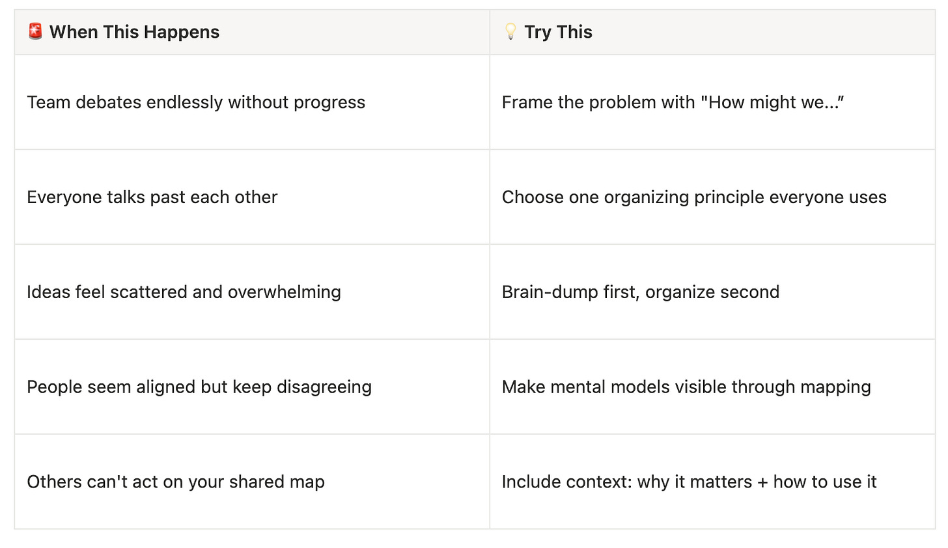Click the red siren emoji icon
This screenshot has width=948, height=548.
35,31
